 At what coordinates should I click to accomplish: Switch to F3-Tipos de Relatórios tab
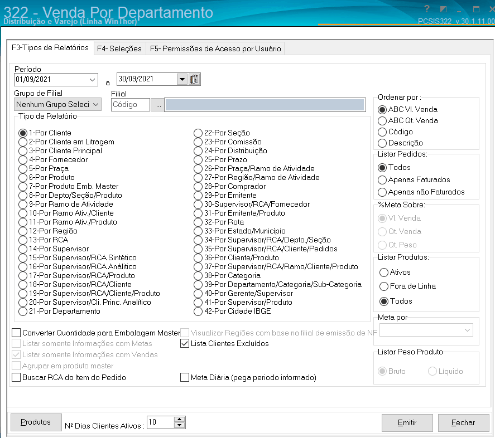point(50,47)
